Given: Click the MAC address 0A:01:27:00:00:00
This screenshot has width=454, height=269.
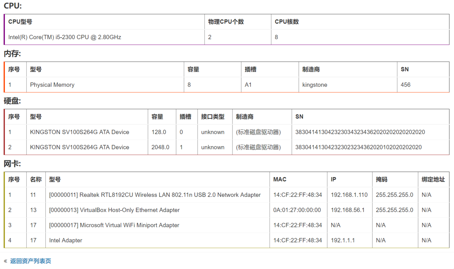Looking at the screenshot, I should (297, 210).
